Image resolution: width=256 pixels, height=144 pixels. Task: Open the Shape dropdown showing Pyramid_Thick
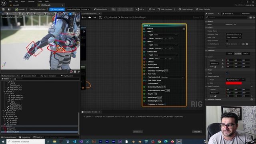click(235, 80)
